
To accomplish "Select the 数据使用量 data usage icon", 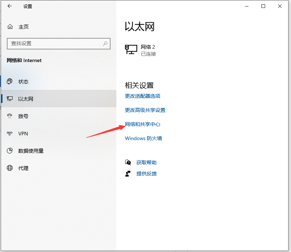I will point(10,151).
